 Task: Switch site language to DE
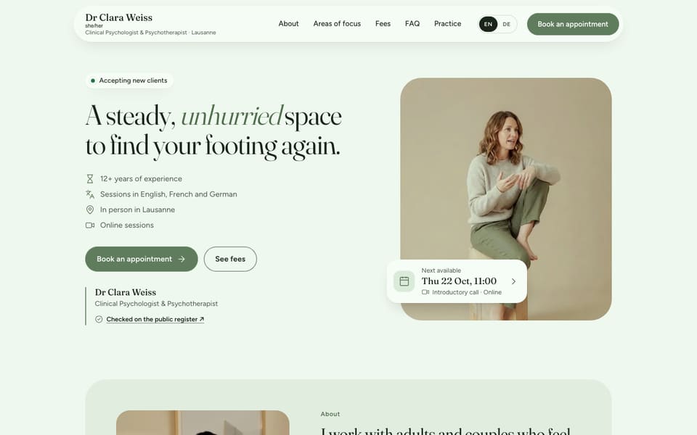507,24
